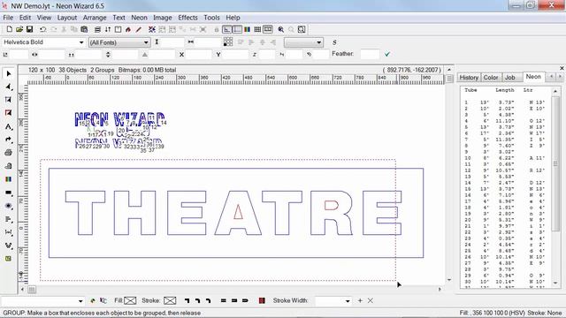Open the Arrange menu
566x318 pixels.
tap(95, 18)
